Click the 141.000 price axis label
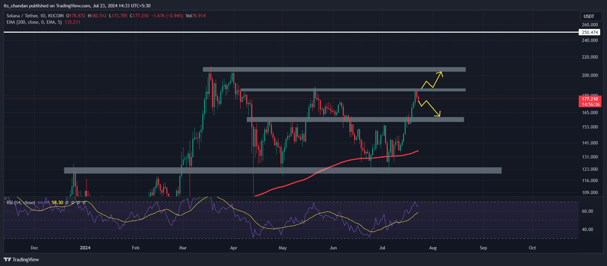The height and width of the screenshot is (266, 607). 590,143
